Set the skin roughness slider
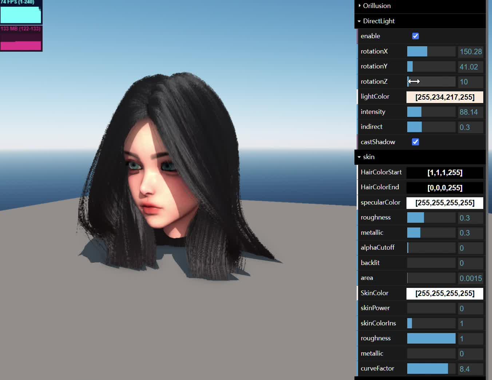The width and height of the screenshot is (492, 380). [x=431, y=338]
